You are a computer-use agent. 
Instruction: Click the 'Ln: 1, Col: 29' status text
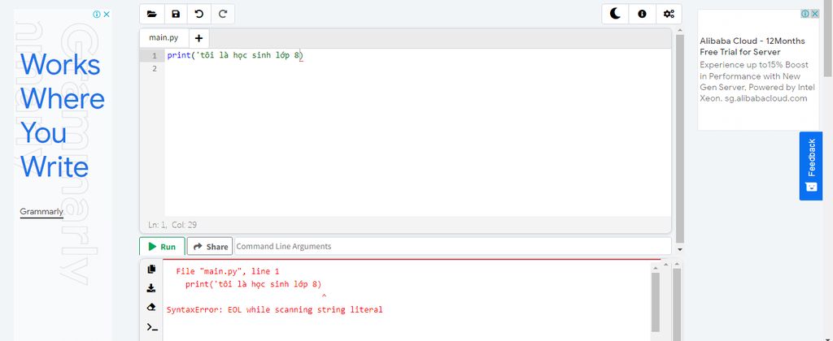pos(172,225)
